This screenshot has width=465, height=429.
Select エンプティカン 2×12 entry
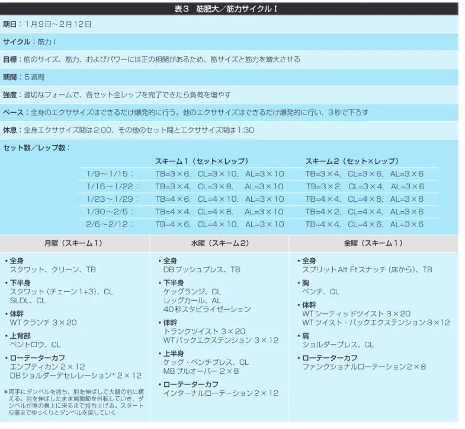(x=47, y=367)
